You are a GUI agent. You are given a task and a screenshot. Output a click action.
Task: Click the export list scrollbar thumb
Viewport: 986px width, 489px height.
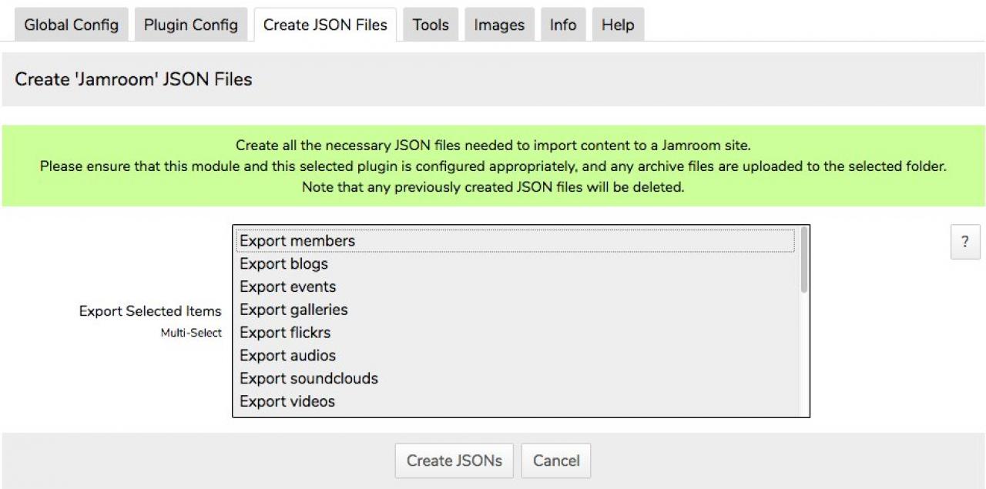(x=804, y=260)
